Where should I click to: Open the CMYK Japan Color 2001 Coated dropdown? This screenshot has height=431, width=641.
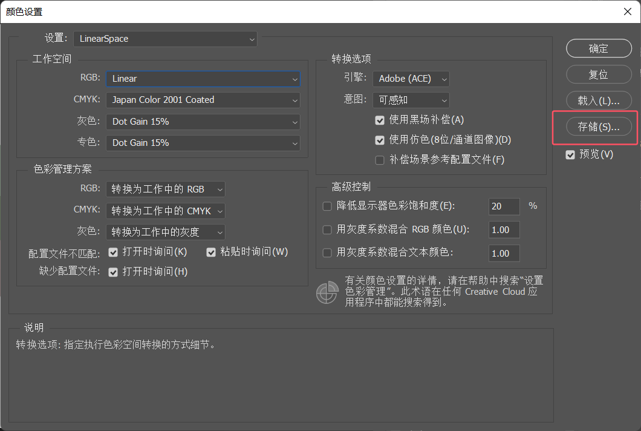click(x=203, y=100)
